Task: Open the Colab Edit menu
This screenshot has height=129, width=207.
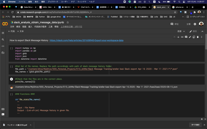Action: point(18,27)
